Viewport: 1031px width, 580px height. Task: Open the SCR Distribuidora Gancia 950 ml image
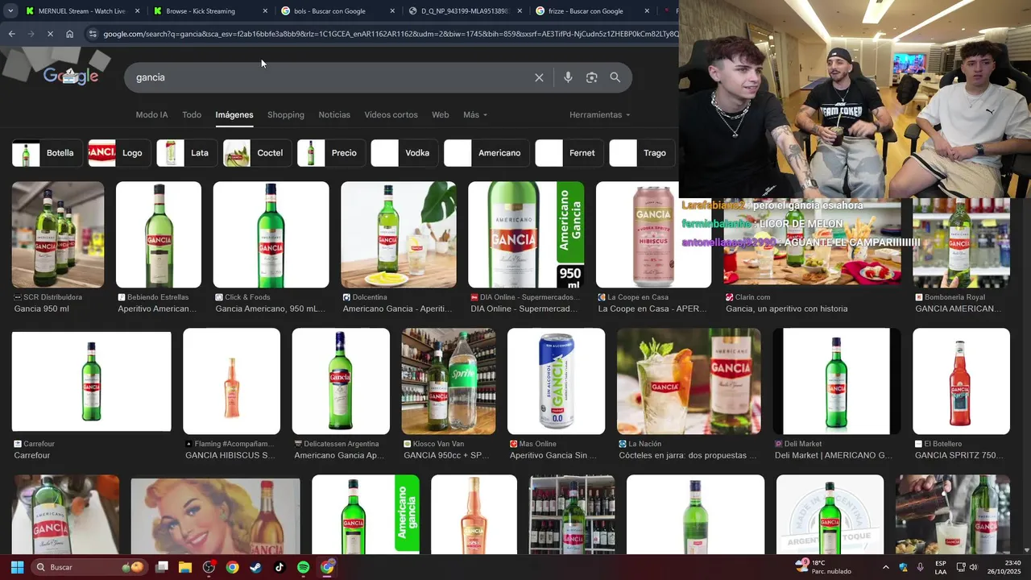click(58, 234)
